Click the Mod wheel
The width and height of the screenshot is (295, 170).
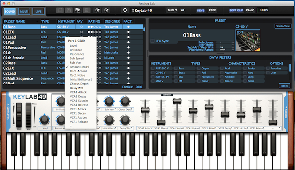coord(28,115)
